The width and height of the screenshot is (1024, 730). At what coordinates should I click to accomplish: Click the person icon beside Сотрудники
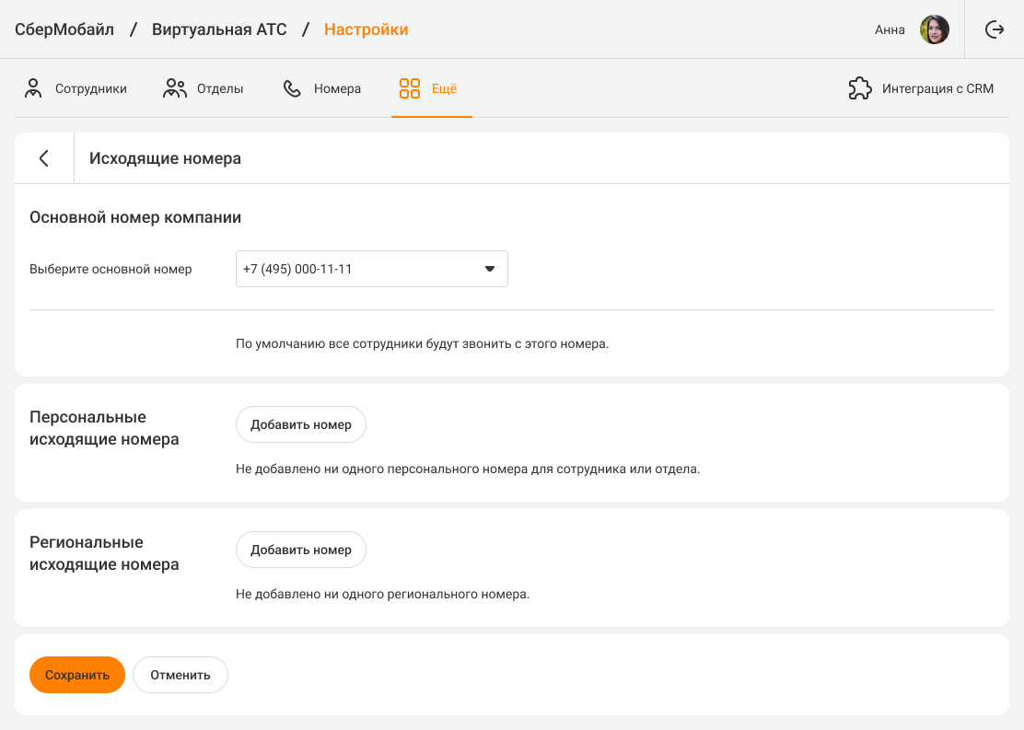33,88
